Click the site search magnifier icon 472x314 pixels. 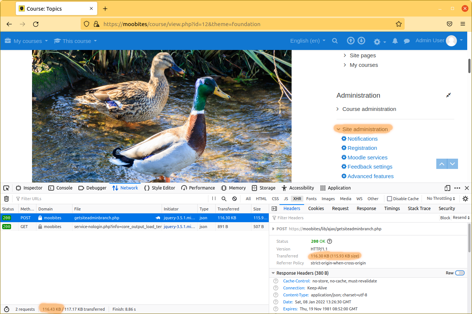335,41
